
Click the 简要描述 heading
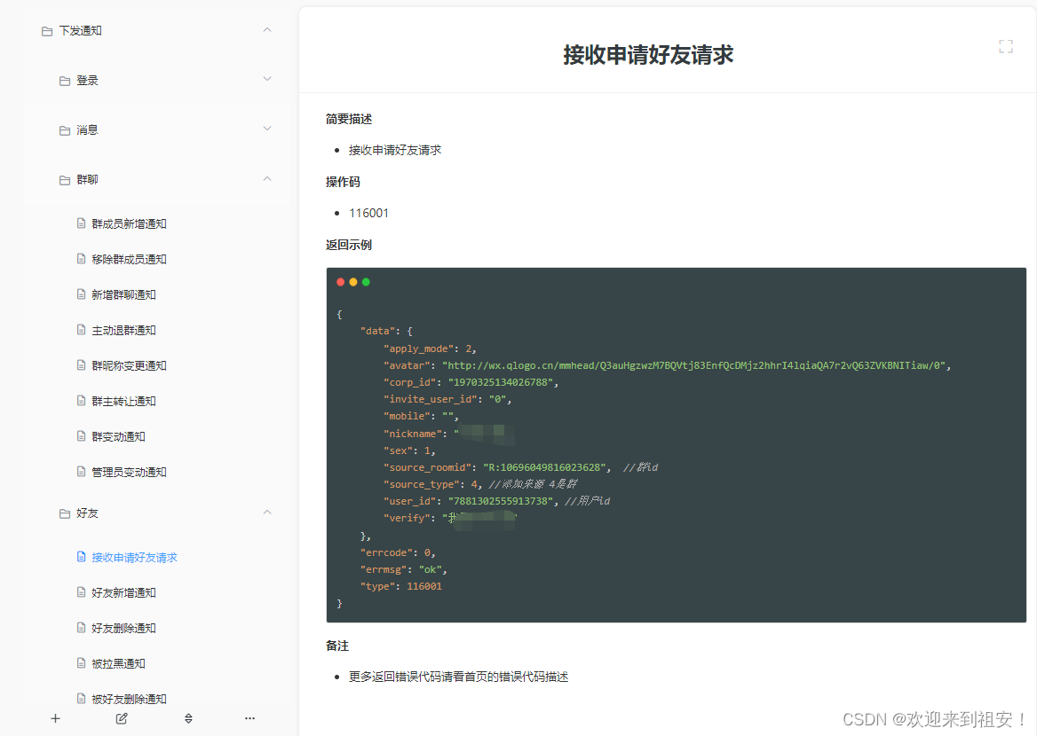[349, 119]
